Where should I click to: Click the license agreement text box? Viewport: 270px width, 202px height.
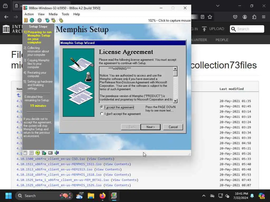point(136,85)
